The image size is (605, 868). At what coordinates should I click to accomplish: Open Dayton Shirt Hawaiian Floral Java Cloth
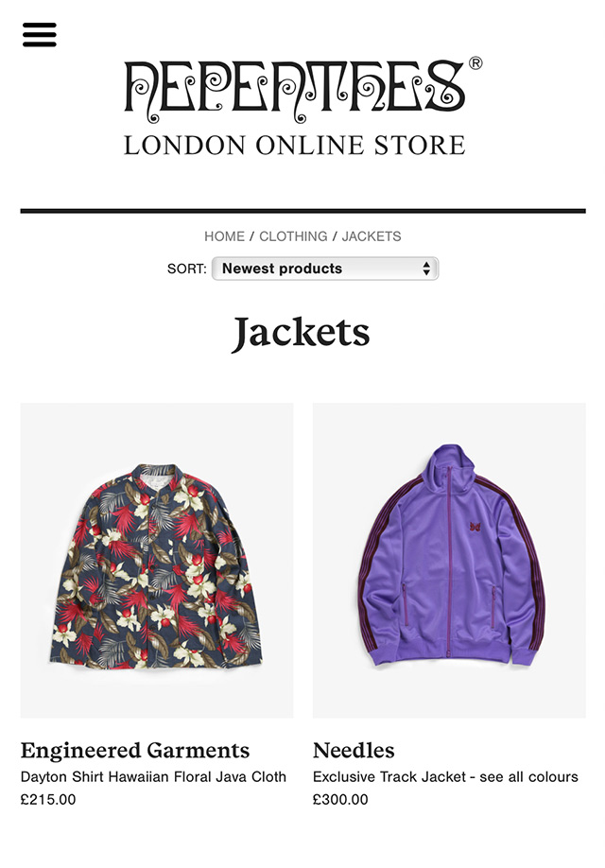[x=153, y=776]
